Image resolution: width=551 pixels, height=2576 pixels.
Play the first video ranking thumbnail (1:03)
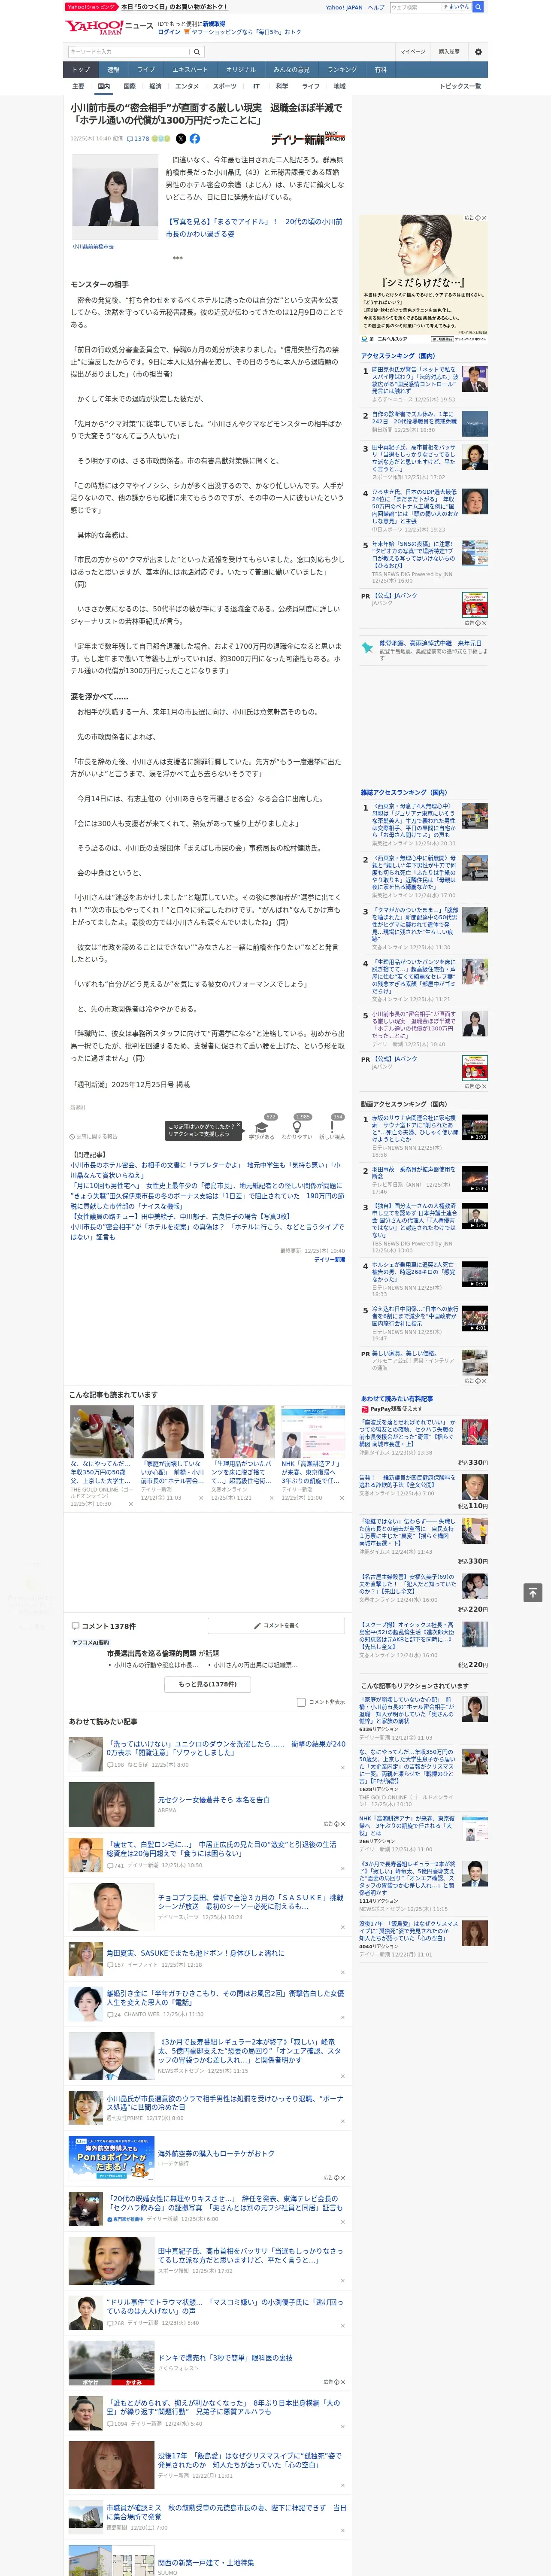(475, 1127)
